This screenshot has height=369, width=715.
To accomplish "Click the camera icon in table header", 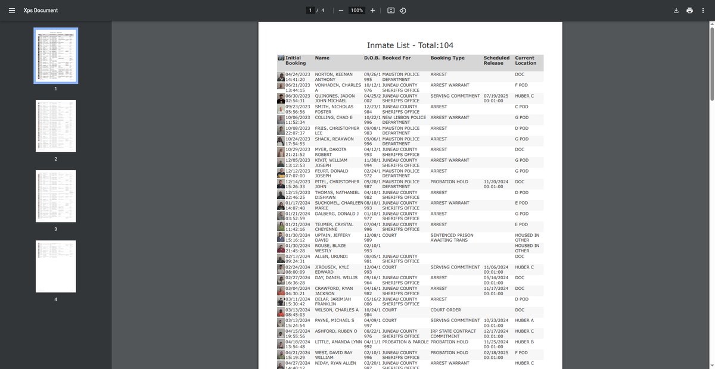I will pos(281,58).
